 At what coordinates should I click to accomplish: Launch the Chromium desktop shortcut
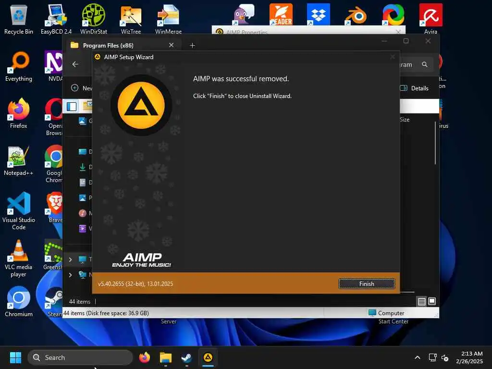(19, 302)
